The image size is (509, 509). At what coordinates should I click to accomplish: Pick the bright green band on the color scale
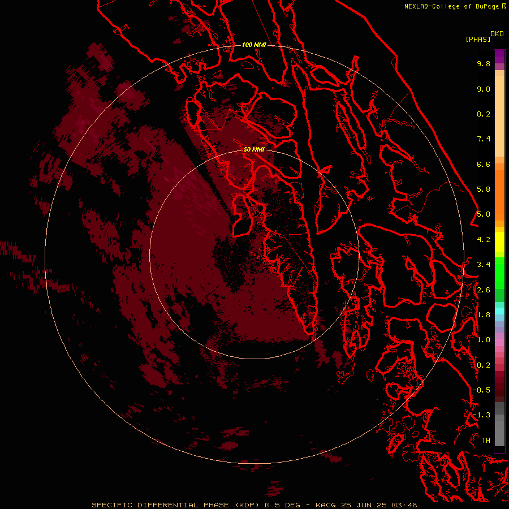[x=499, y=273]
